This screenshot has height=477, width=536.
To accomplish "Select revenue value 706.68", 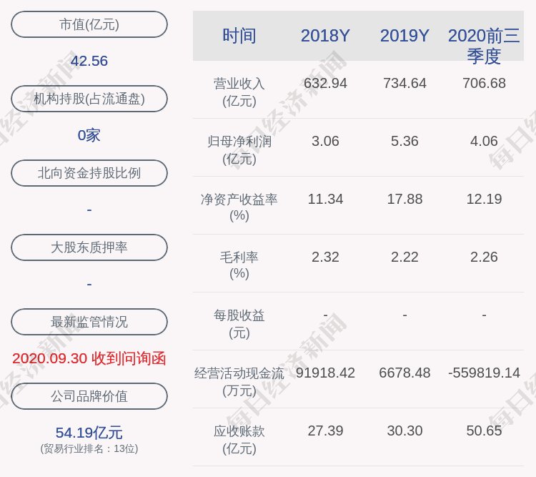I will point(484,83).
